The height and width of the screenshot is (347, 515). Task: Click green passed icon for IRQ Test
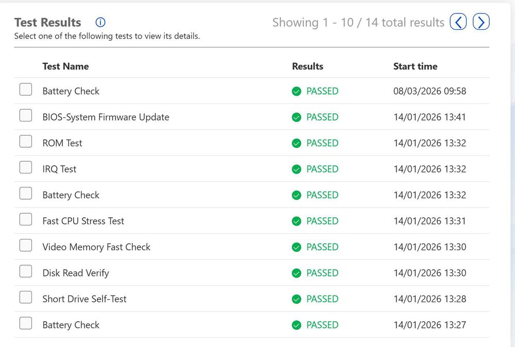coord(296,169)
